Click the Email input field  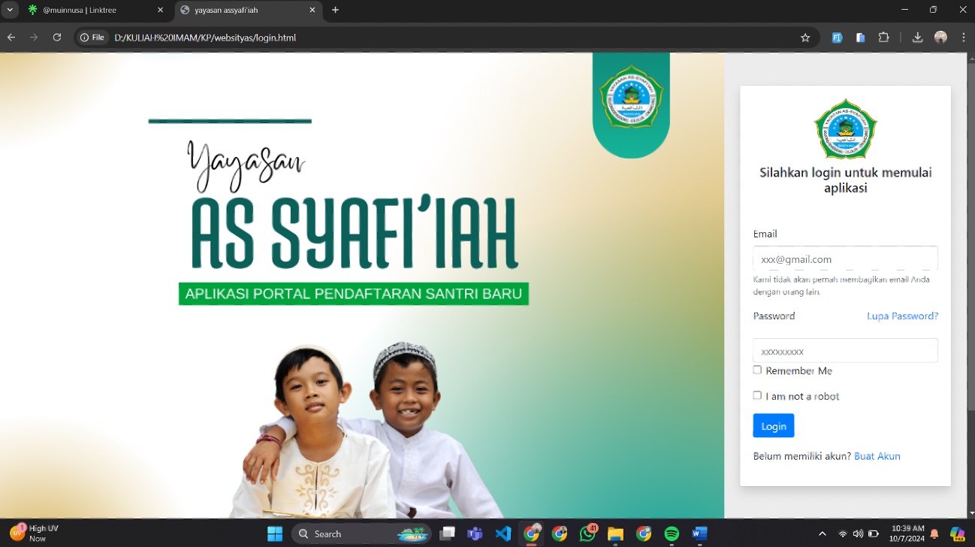pos(845,258)
